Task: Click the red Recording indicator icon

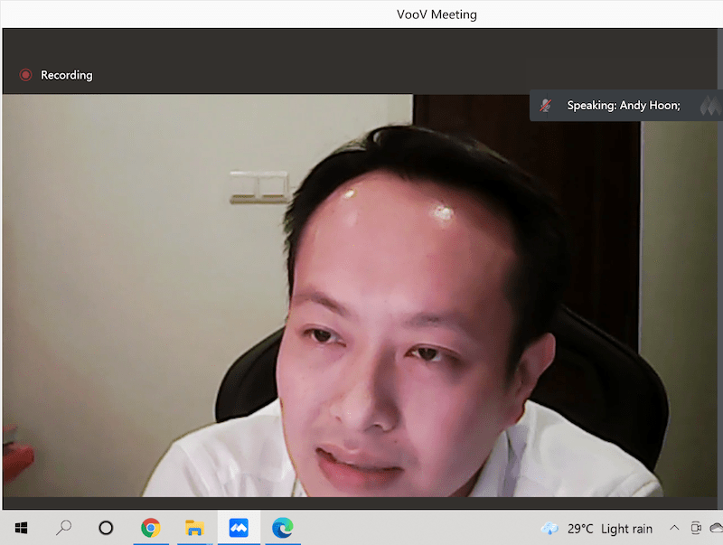Action: [x=25, y=75]
